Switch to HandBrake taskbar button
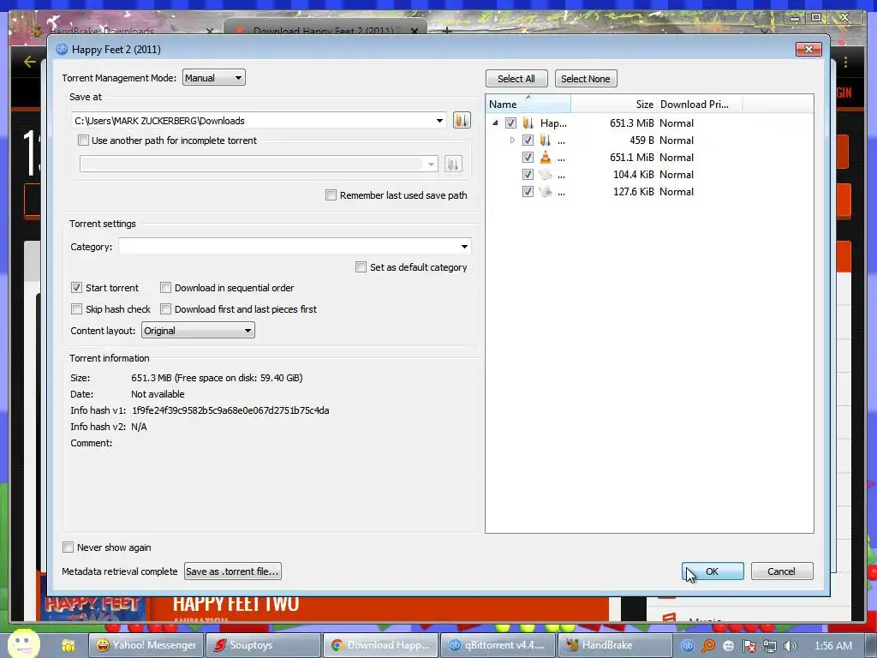The height and width of the screenshot is (658, 877). [x=615, y=645]
